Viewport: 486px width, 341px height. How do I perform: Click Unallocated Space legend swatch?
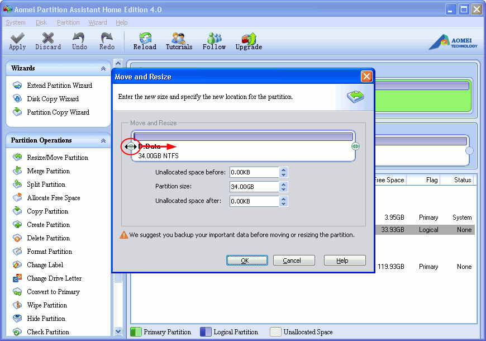275,331
